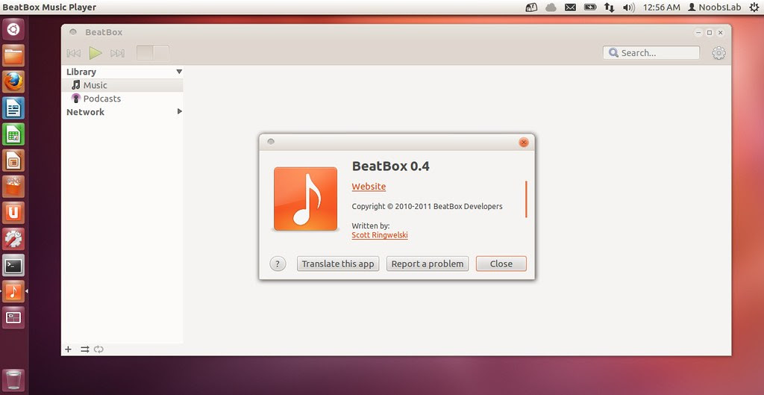Open Ubuntu Software Center in launcher
The height and width of the screenshot is (395, 764).
[x=13, y=187]
